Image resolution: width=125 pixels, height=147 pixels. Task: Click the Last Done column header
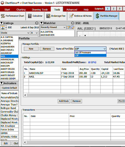[119, 69]
